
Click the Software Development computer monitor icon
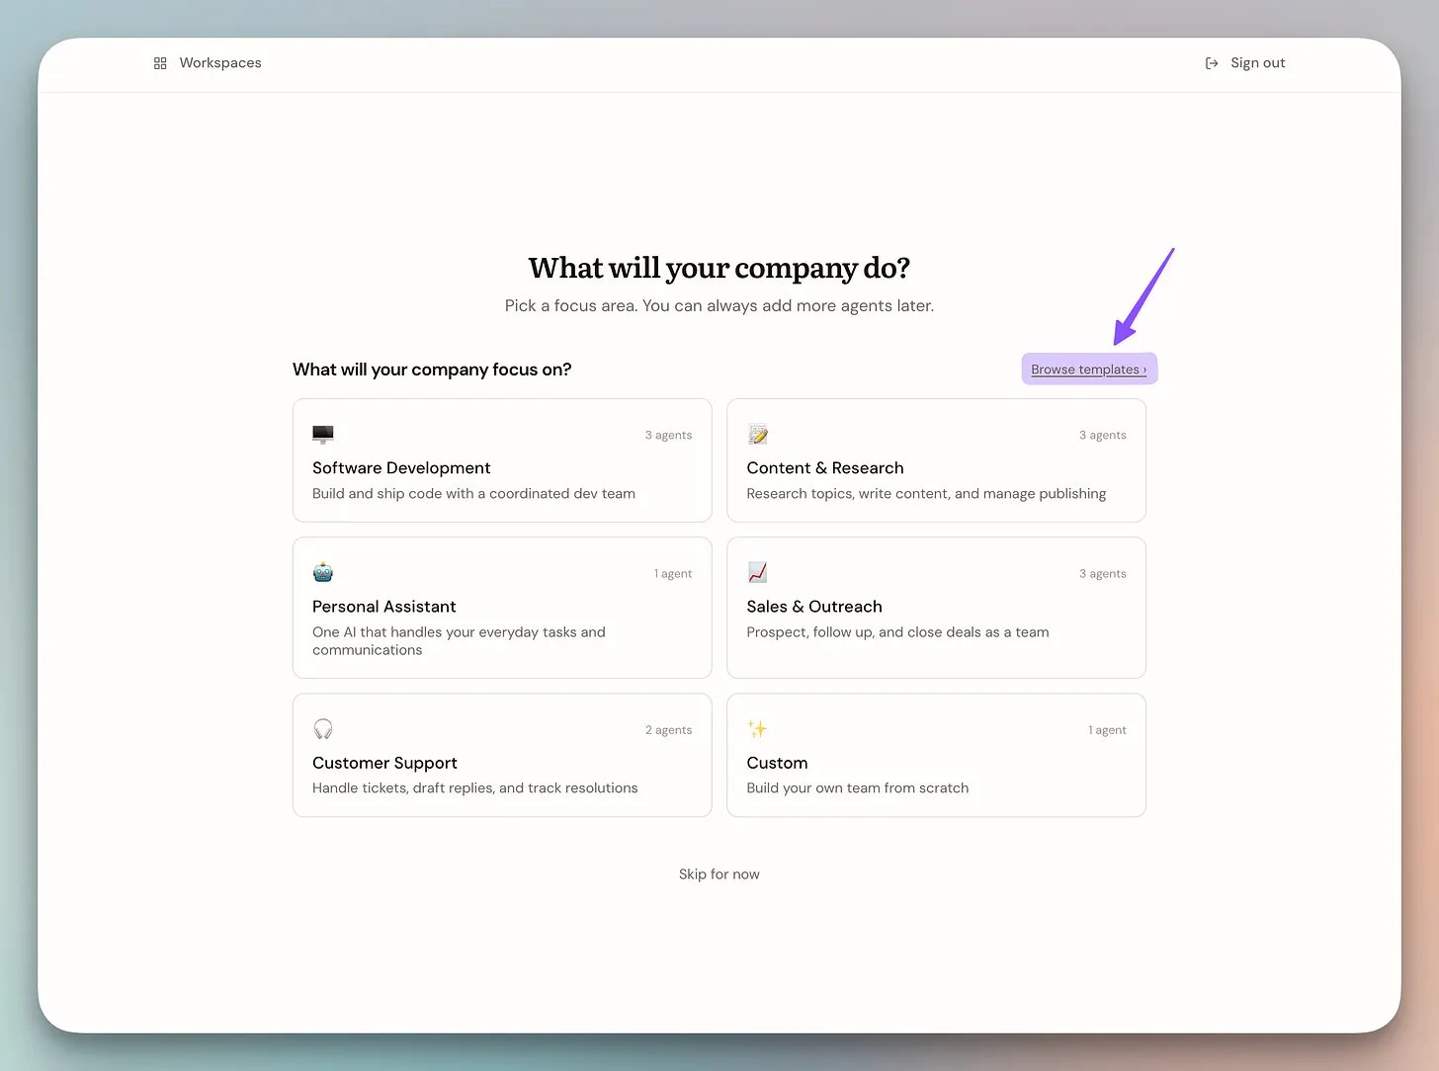click(x=323, y=435)
